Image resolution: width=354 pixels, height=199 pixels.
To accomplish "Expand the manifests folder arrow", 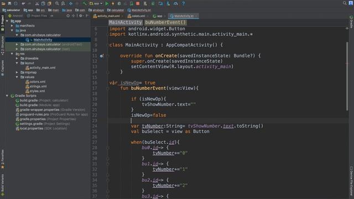I will point(12,26).
